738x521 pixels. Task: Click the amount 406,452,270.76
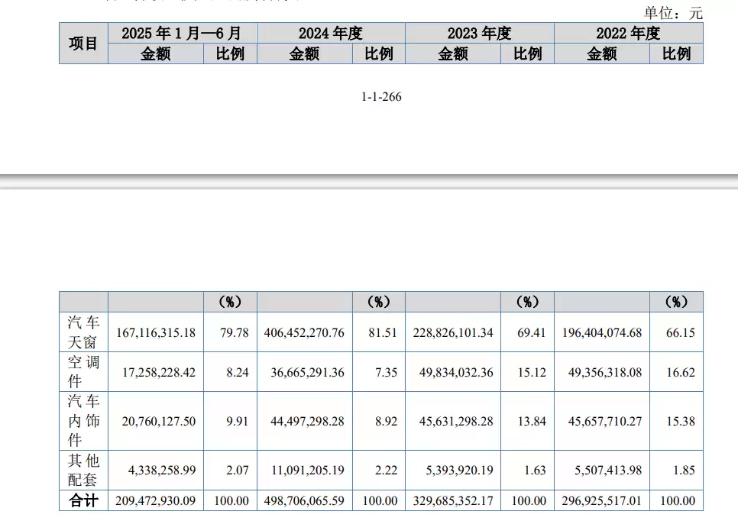[304, 332]
